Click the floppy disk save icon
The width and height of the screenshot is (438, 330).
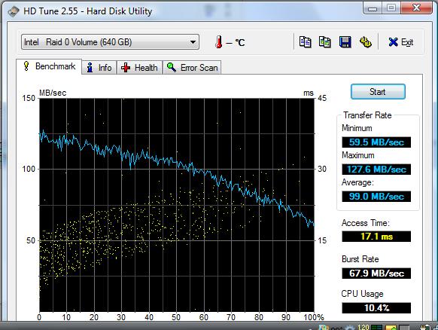tap(345, 42)
